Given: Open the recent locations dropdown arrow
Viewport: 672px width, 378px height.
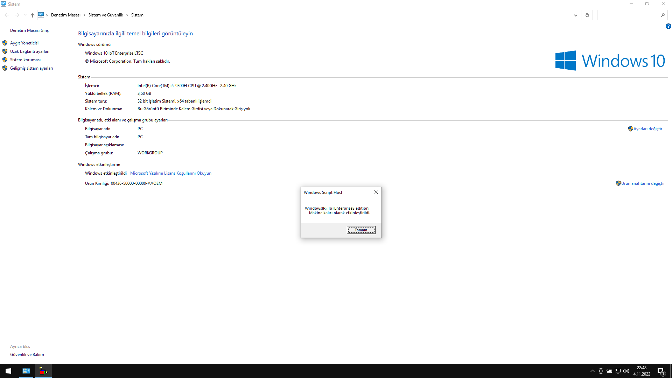Looking at the screenshot, I should (x=25, y=15).
